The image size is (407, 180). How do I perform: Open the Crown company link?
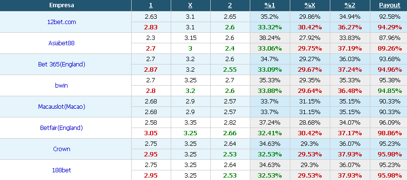click(62, 149)
